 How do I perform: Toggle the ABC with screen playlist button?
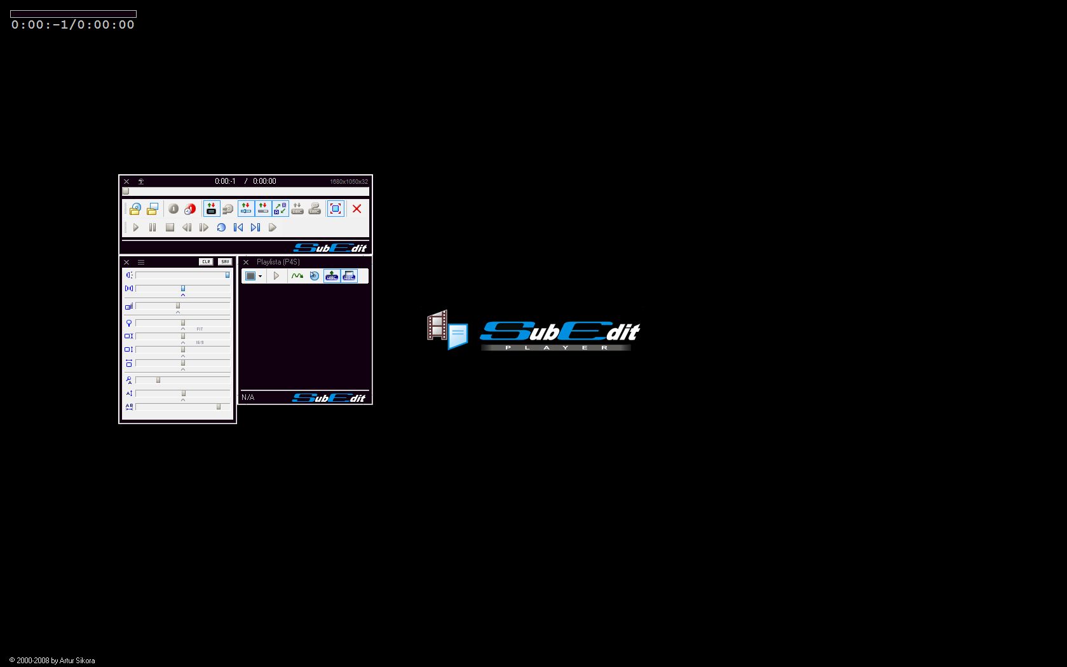coord(349,276)
